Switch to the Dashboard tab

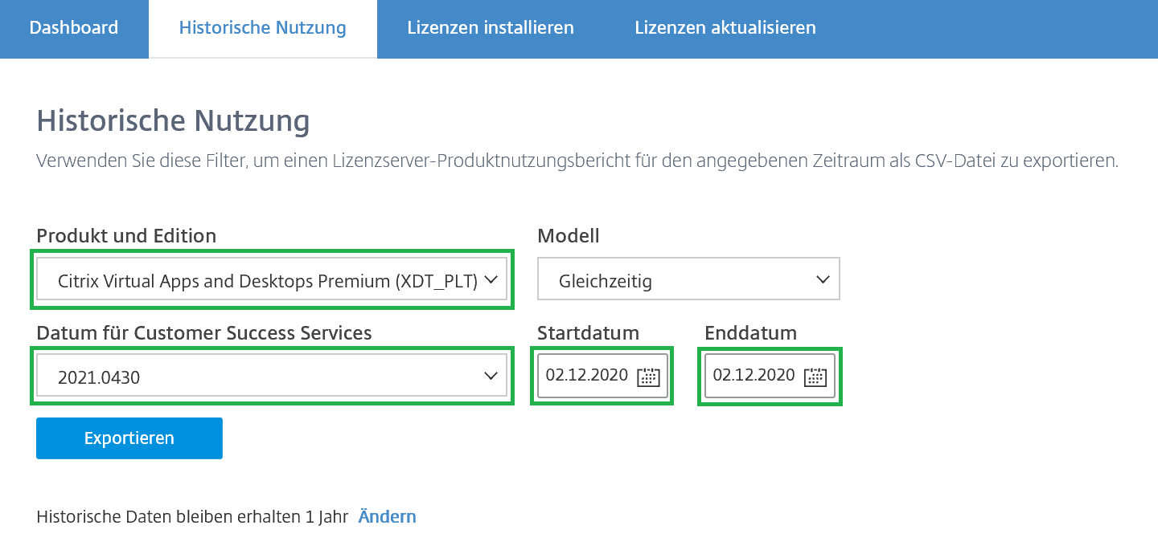click(x=73, y=27)
